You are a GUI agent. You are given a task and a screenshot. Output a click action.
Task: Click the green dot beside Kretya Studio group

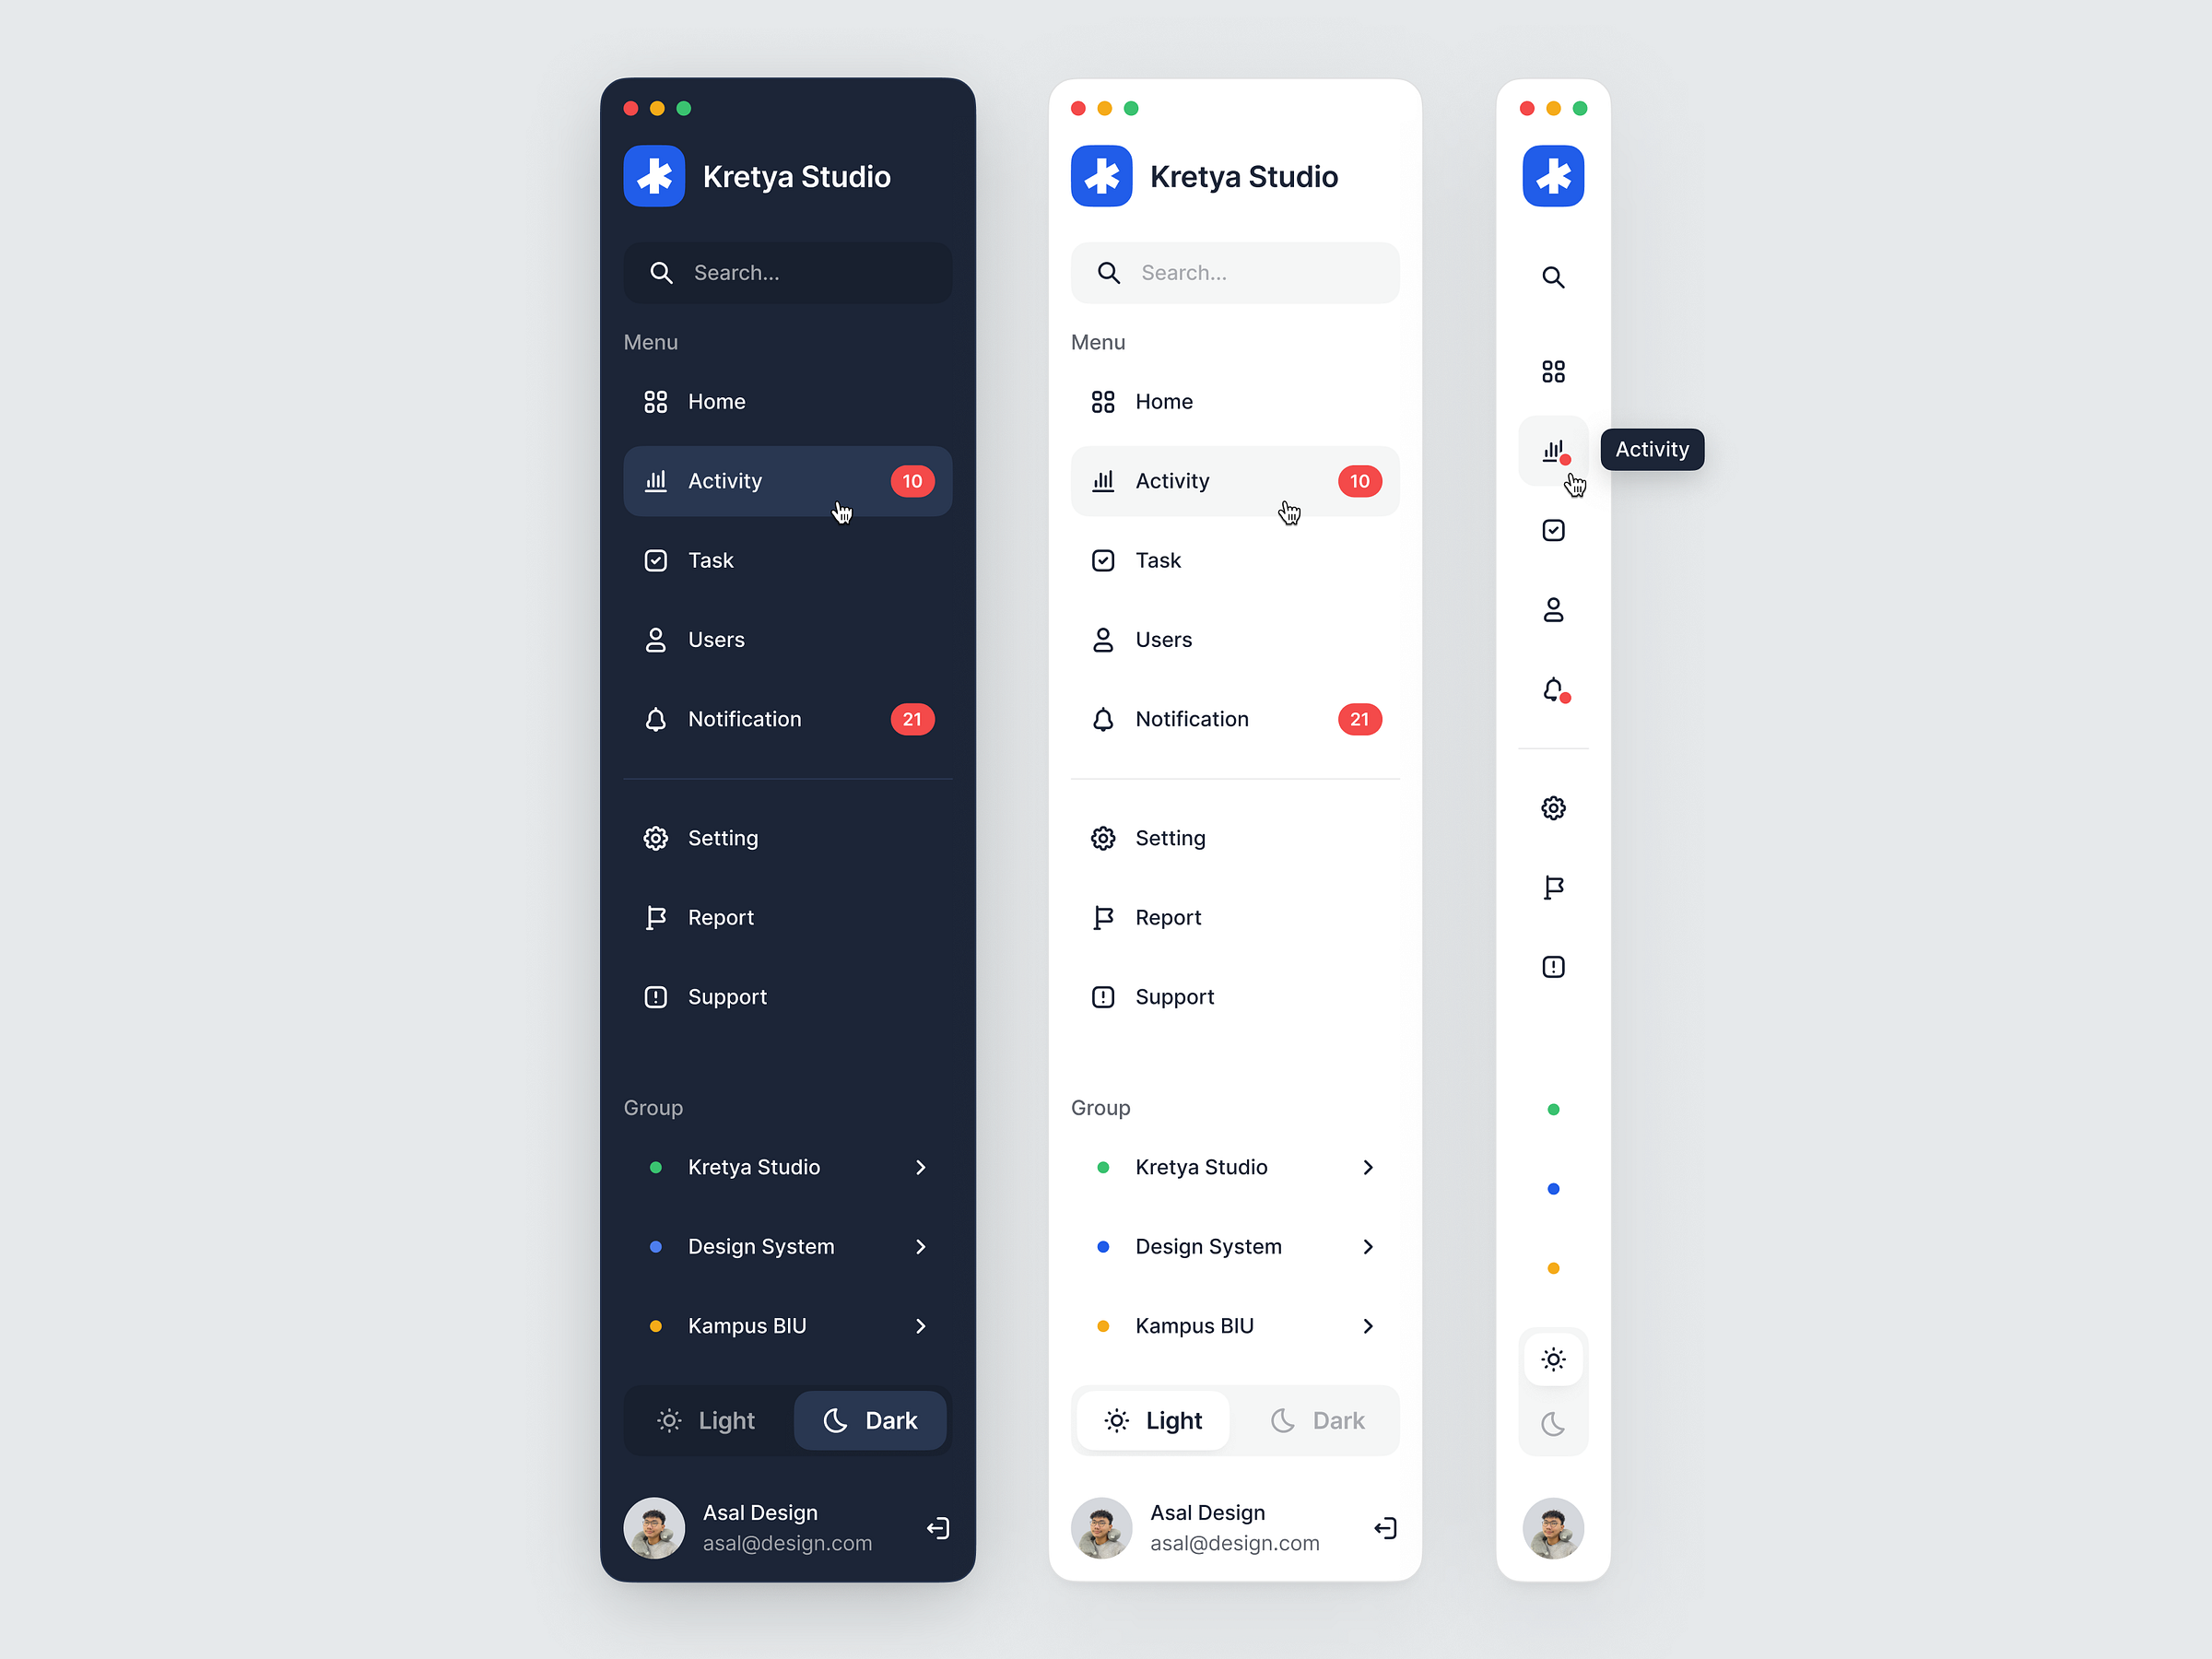(658, 1166)
